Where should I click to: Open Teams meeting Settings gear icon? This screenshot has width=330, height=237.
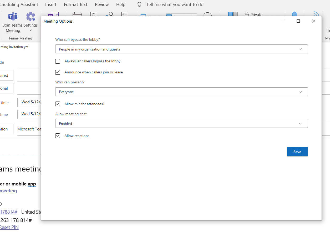tap(31, 17)
